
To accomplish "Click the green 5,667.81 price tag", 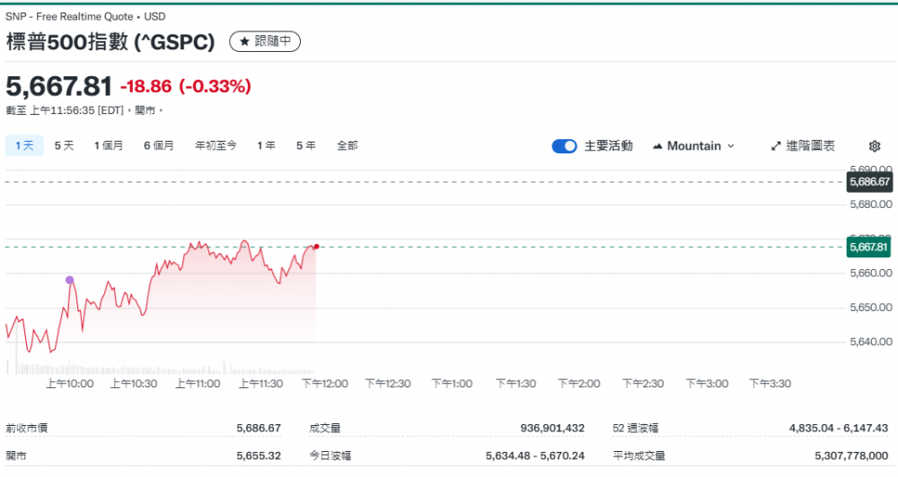I will pos(868,247).
